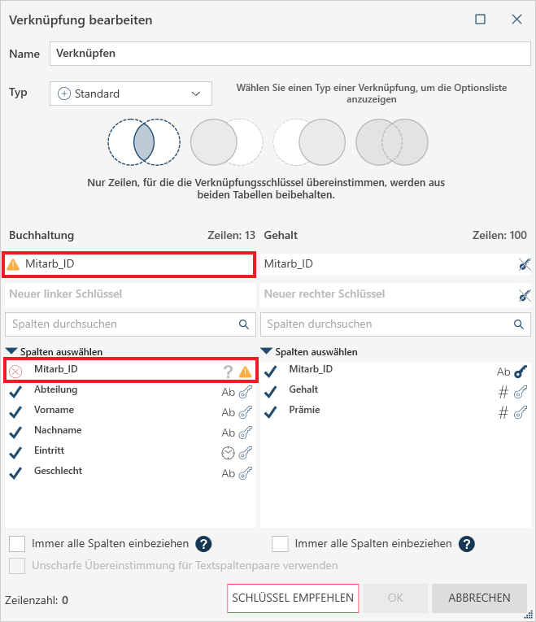
Task: Collapse right 'Spalten auswählen' section
Action: pyautogui.click(x=268, y=352)
